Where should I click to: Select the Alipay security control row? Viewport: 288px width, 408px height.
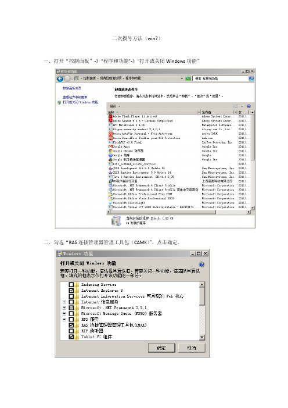179,130
